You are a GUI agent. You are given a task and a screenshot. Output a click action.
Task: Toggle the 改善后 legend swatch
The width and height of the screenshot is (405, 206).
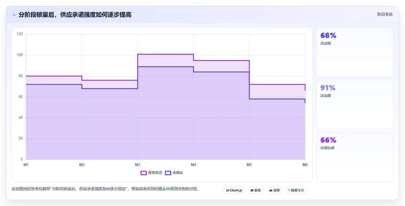coord(168,173)
